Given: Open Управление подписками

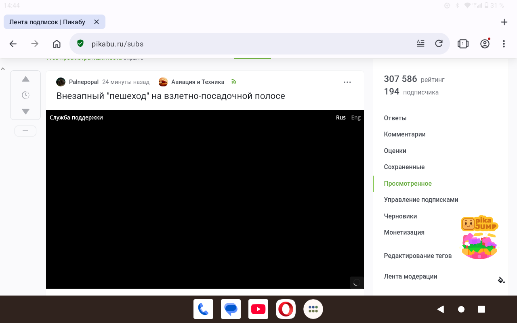Looking at the screenshot, I should (421, 200).
